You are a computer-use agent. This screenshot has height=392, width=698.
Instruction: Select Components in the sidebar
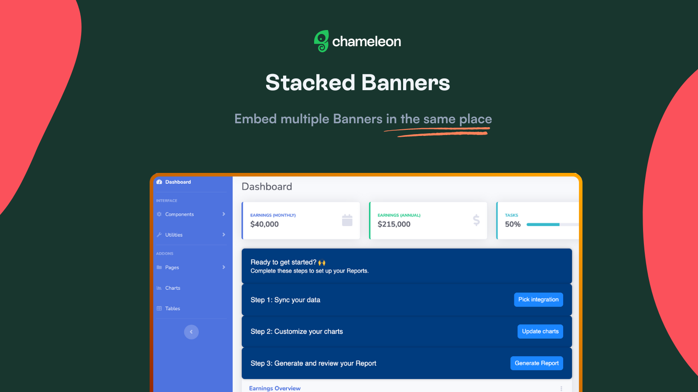pos(191,214)
